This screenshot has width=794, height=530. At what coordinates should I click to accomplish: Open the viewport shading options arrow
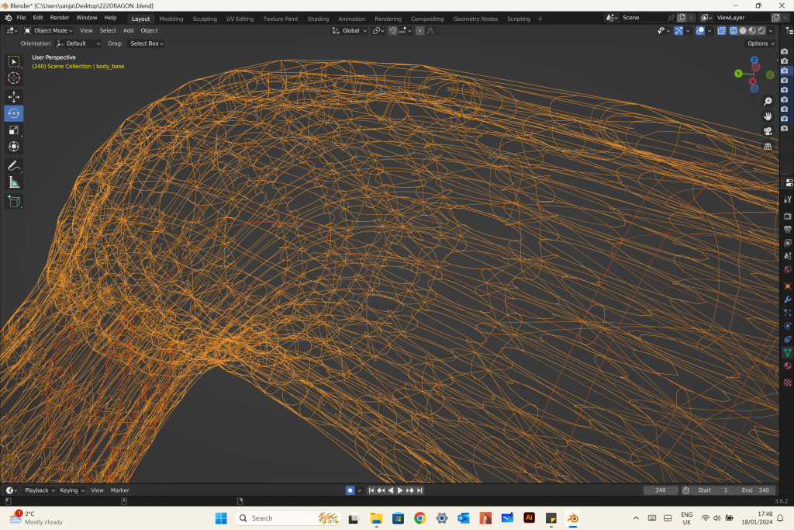tap(771, 31)
